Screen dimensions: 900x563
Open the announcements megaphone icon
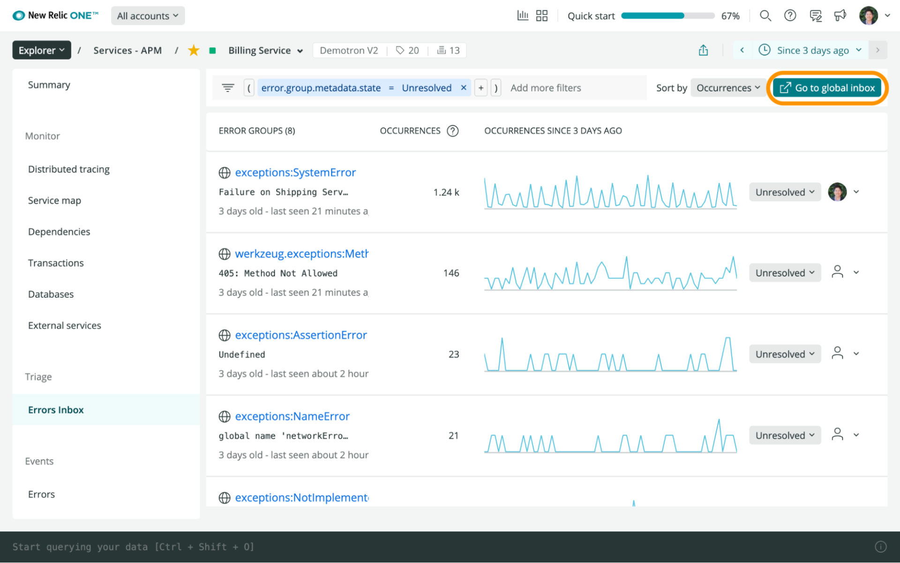coord(840,15)
